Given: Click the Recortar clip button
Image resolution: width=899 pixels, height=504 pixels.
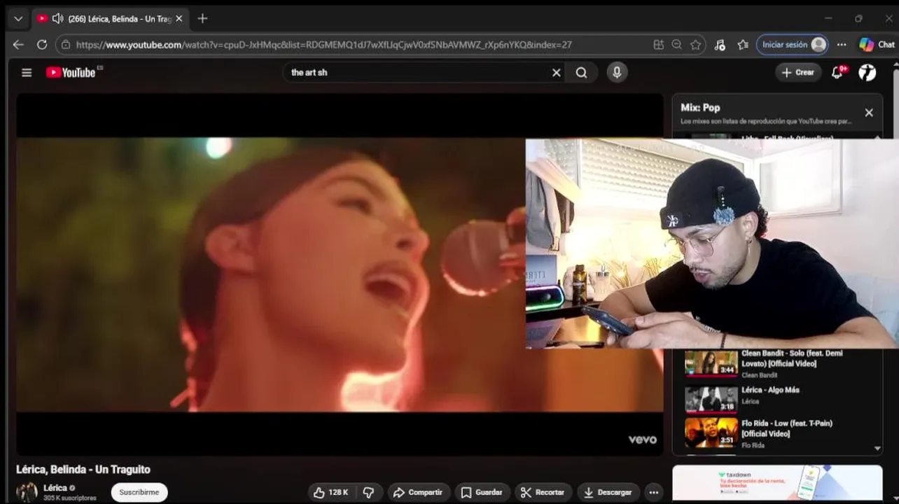Looking at the screenshot, I should (x=543, y=492).
